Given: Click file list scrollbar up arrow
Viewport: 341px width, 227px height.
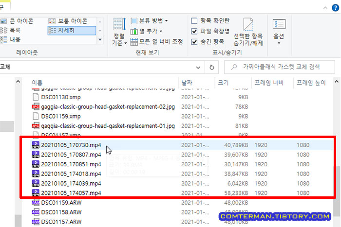Looking at the screenshot, I should pyautogui.click(x=337, y=82).
